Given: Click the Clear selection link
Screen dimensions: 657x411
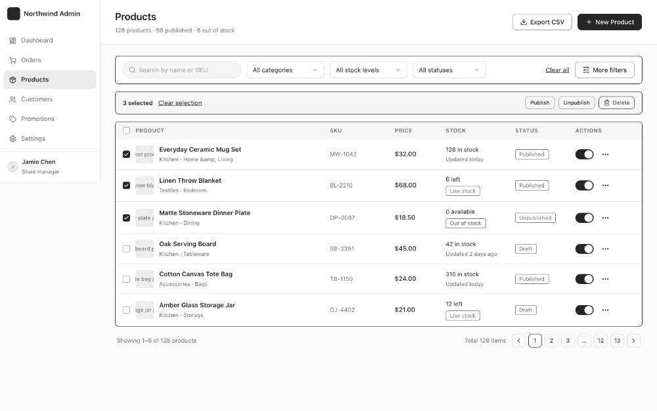Looking at the screenshot, I should click(x=180, y=103).
